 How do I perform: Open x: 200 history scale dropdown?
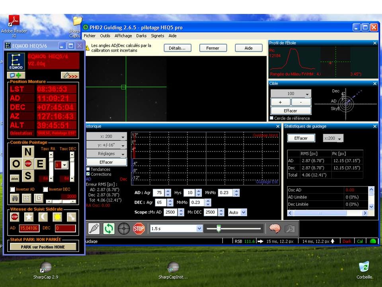pos(107,136)
